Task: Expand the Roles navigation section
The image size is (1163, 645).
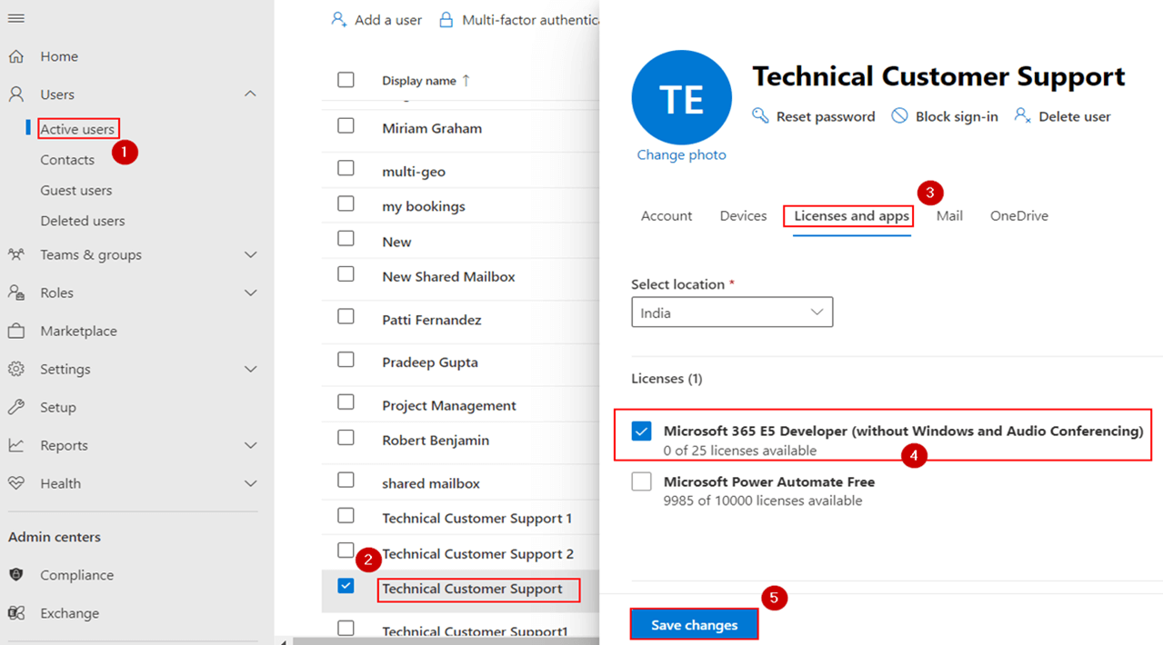Action: click(x=250, y=293)
